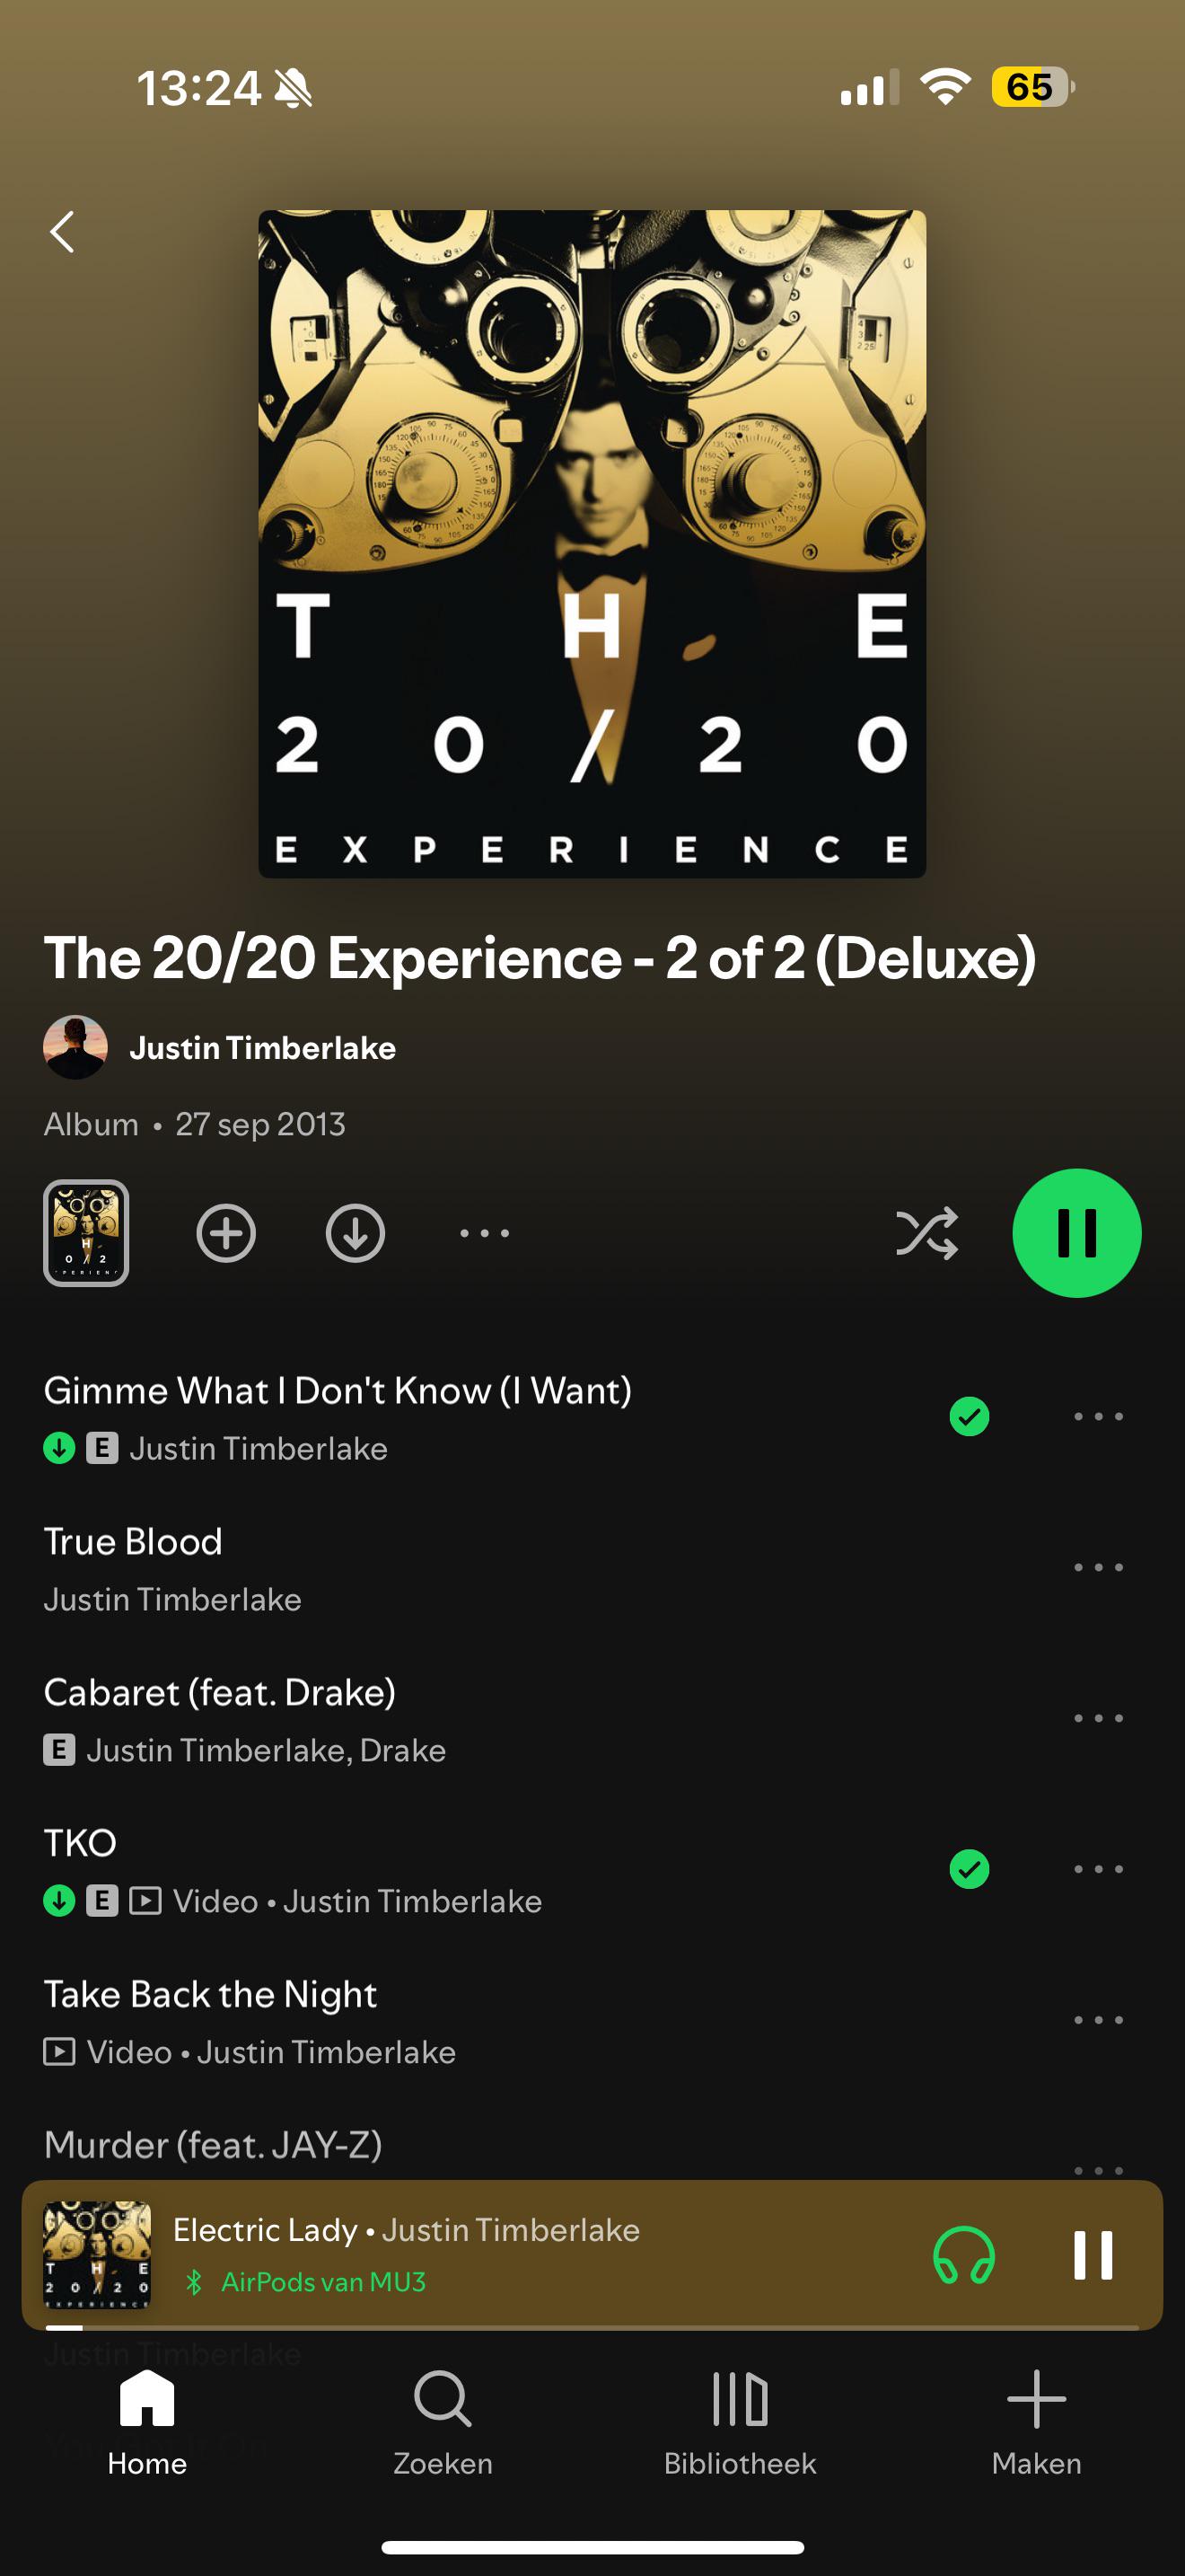
Task: Download the album using the download icon
Action: (355, 1233)
